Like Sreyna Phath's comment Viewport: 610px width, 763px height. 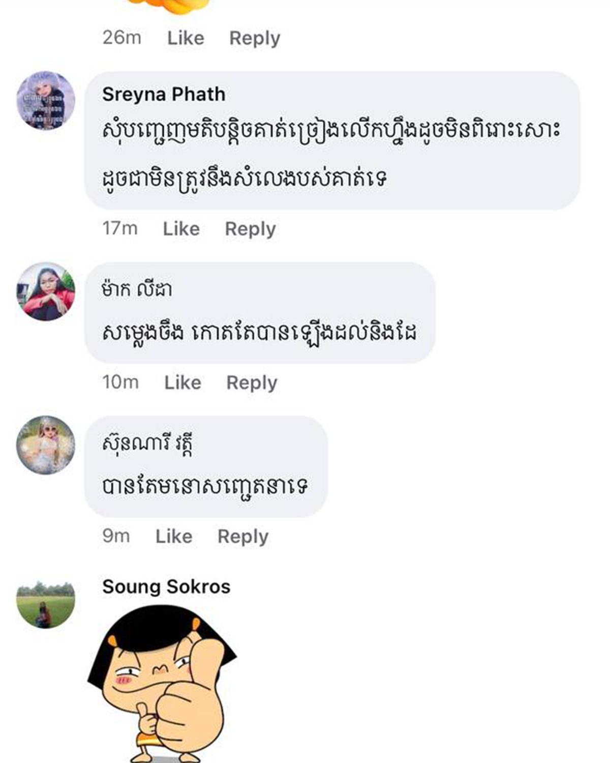pos(181,229)
